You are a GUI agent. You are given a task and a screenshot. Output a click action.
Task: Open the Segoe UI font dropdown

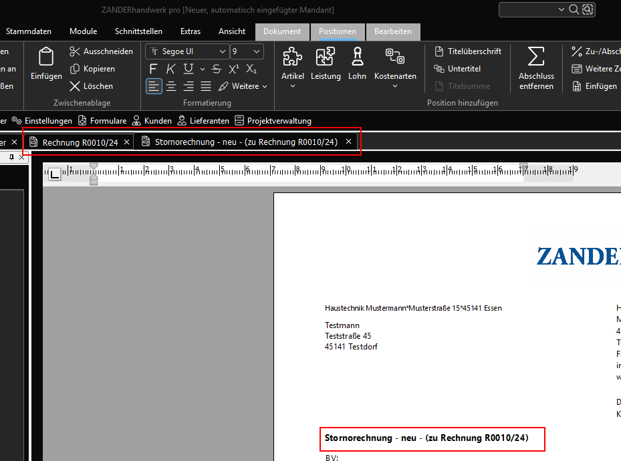188,51
